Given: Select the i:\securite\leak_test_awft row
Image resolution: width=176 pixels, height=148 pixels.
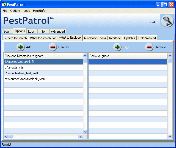Looking at the screenshot, I should pyautogui.click(x=43, y=73).
